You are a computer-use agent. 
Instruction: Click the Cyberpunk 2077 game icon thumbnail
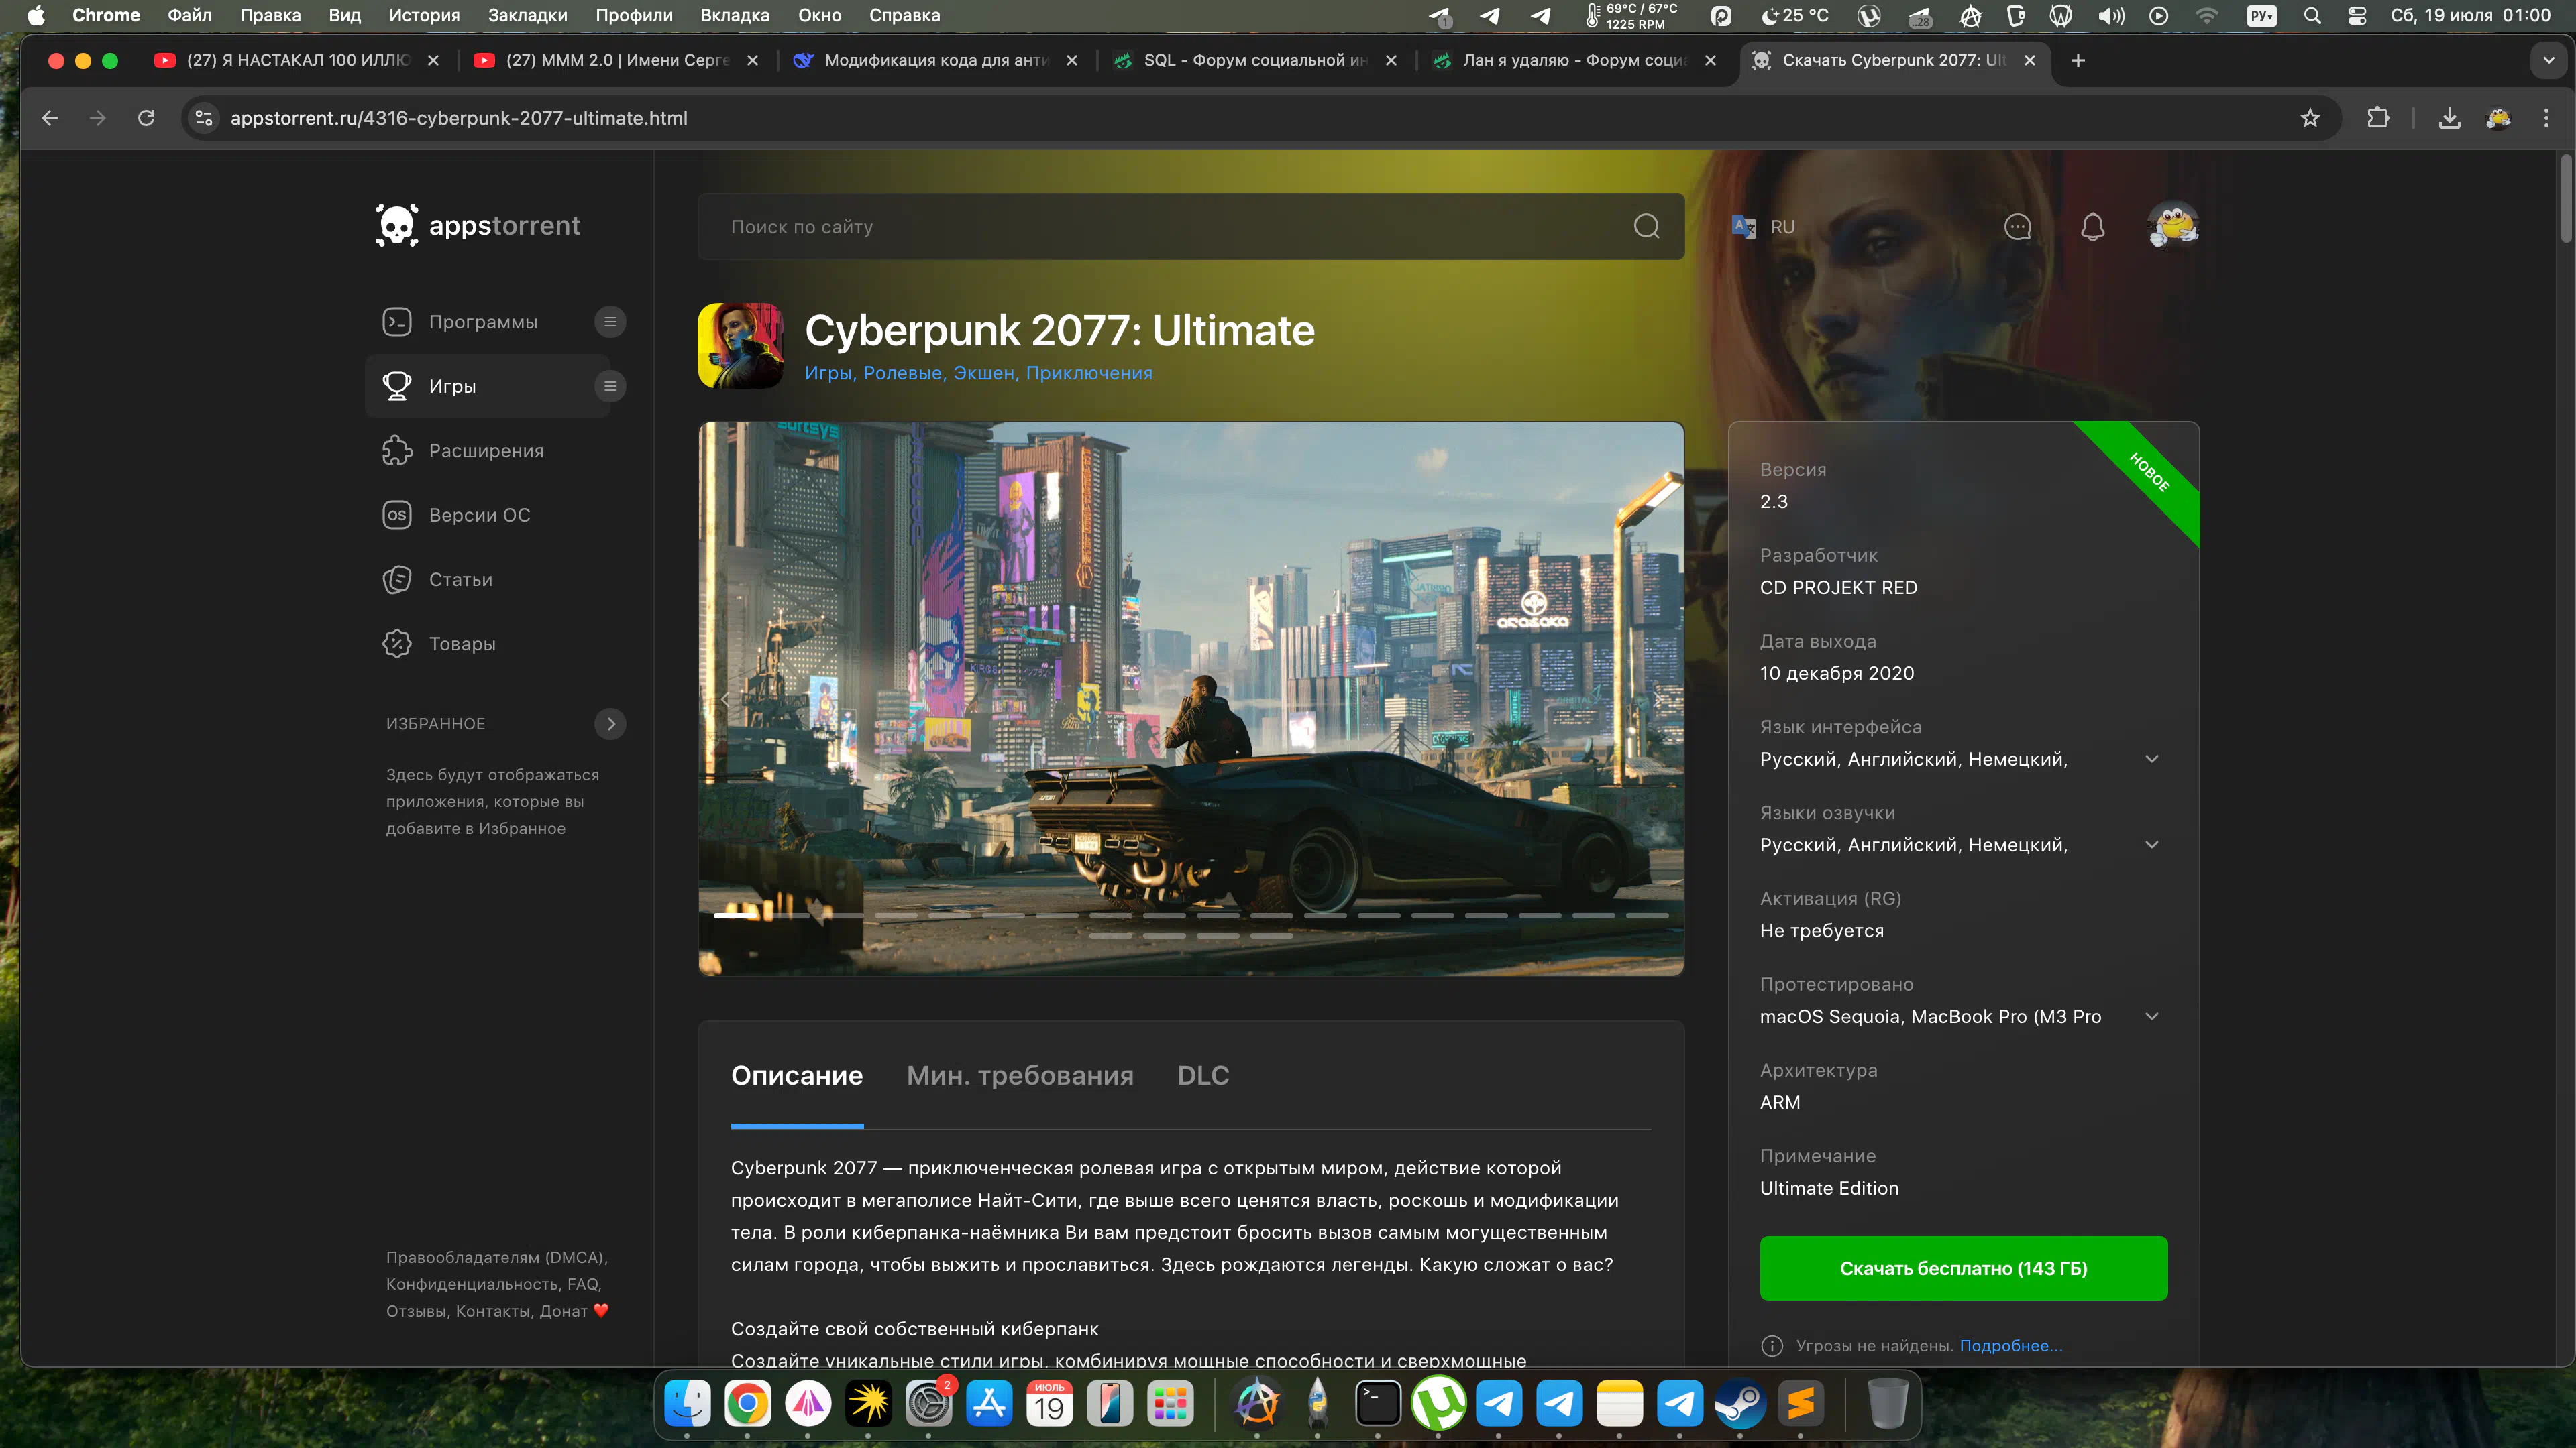coord(740,346)
